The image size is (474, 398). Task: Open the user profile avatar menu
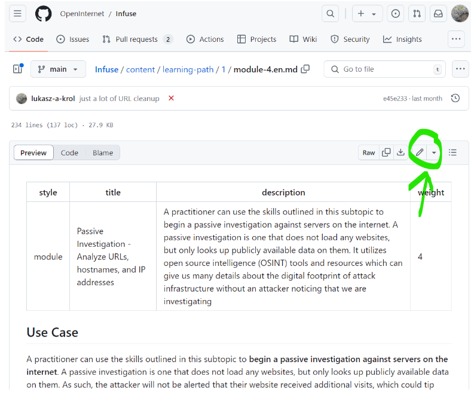point(460,14)
